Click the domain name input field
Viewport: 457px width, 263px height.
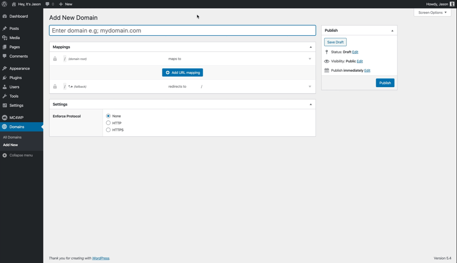pyautogui.click(x=182, y=30)
